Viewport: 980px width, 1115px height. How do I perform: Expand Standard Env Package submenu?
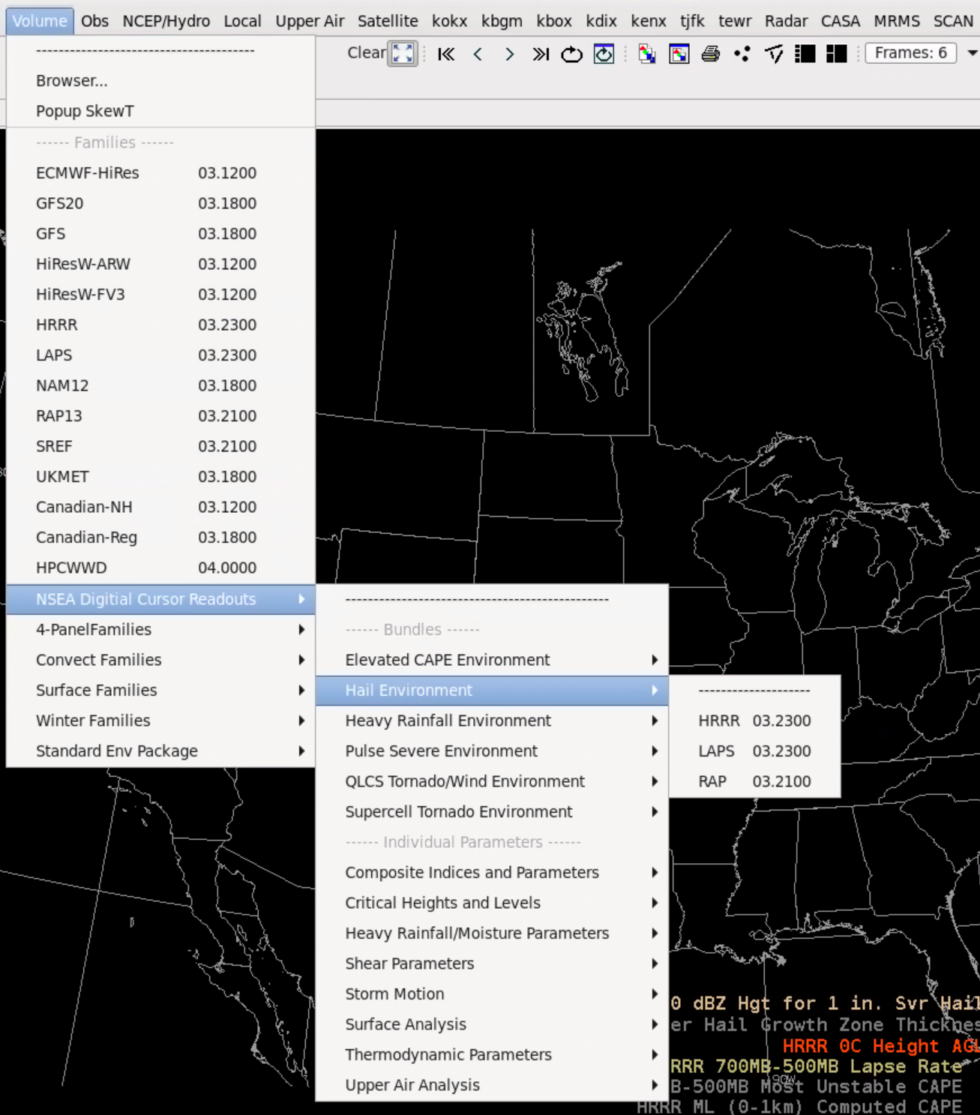click(160, 751)
